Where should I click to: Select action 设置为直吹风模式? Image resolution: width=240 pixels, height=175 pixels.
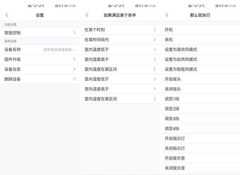[201, 49]
